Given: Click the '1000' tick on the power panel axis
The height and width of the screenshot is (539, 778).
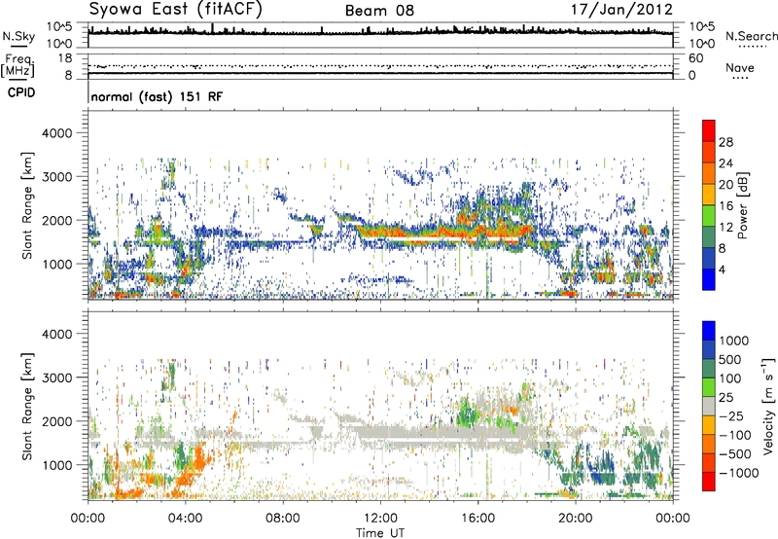Looking at the screenshot, I should tap(57, 264).
